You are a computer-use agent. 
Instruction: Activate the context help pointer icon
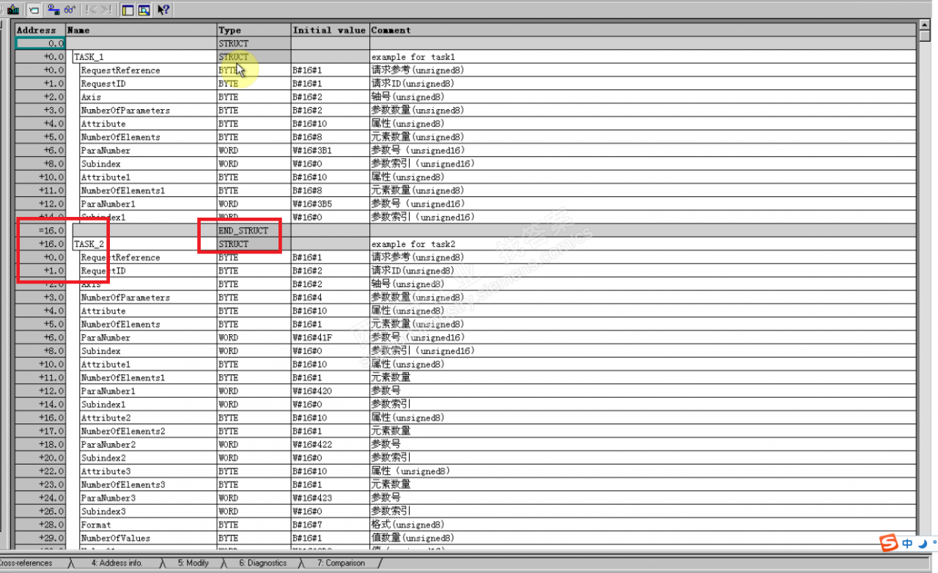(x=163, y=10)
